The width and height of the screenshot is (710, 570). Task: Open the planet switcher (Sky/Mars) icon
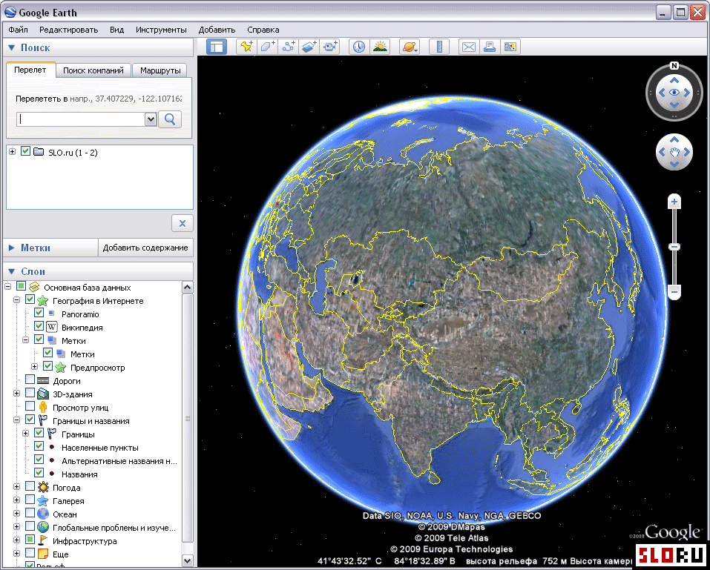click(x=410, y=47)
